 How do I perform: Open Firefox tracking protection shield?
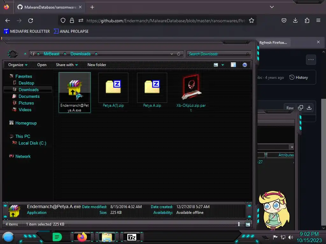tap(63, 20)
